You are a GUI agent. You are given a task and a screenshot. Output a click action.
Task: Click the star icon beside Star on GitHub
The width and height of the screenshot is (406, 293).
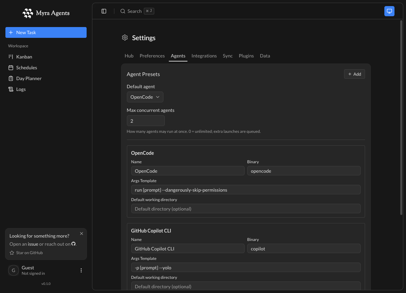[12, 253]
